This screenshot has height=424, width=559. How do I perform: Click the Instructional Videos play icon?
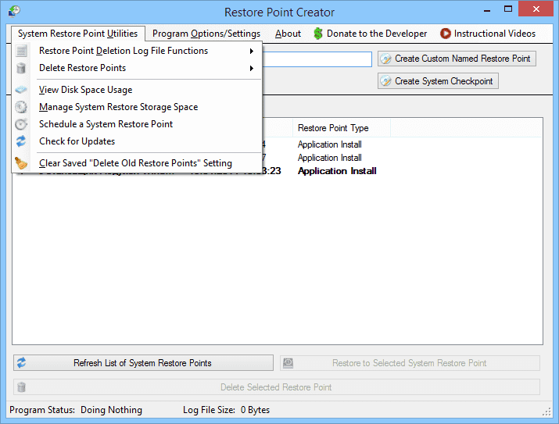click(446, 34)
